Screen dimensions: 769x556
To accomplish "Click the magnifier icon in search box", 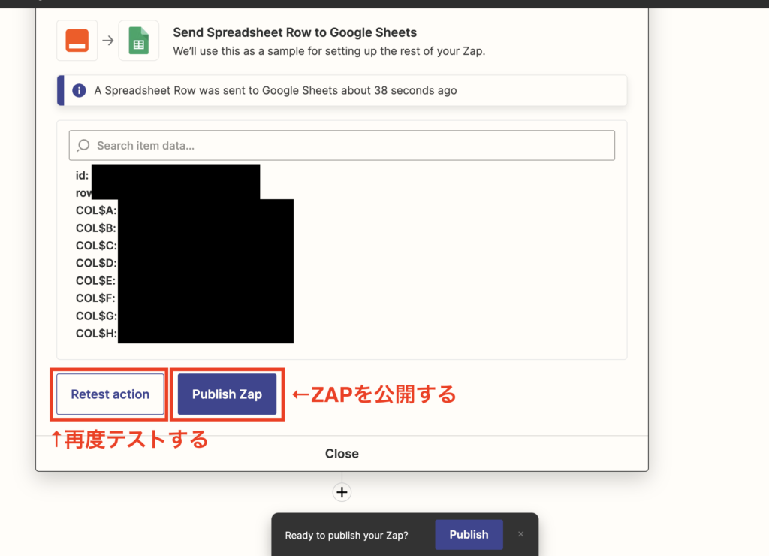I will 83,145.
